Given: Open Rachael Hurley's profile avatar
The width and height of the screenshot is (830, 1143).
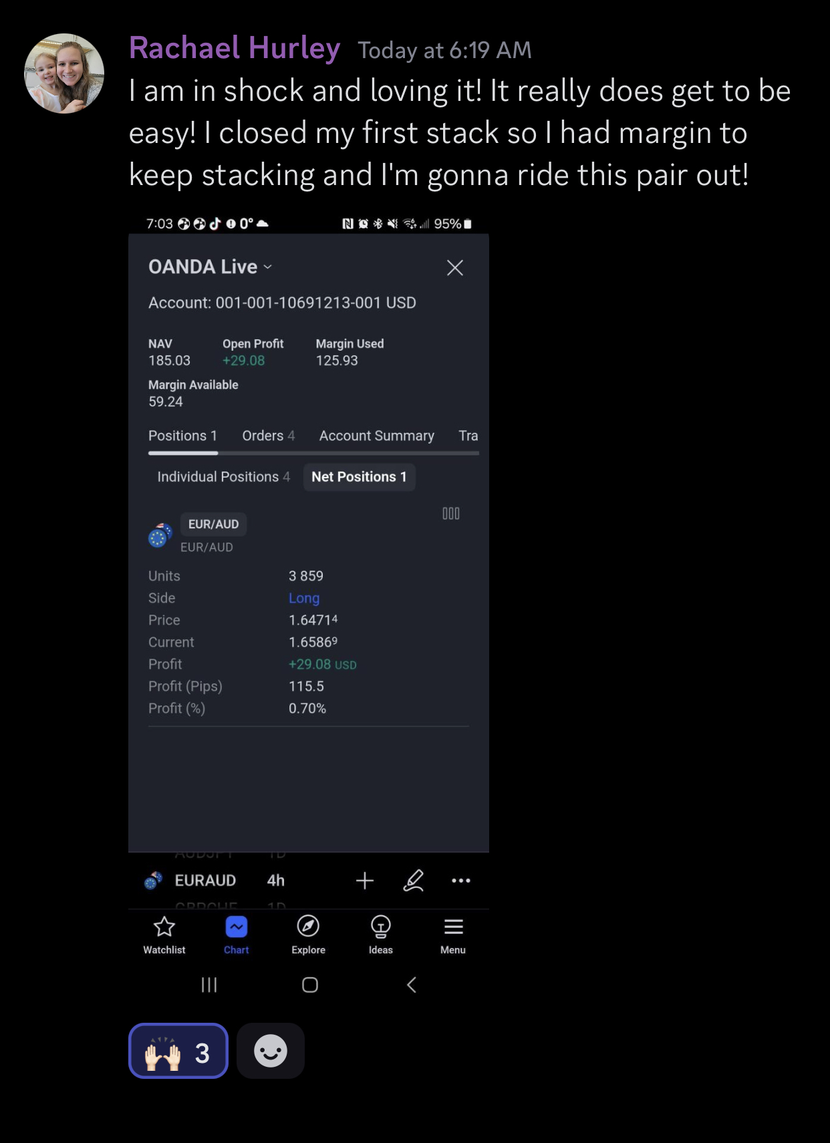Looking at the screenshot, I should click(64, 73).
